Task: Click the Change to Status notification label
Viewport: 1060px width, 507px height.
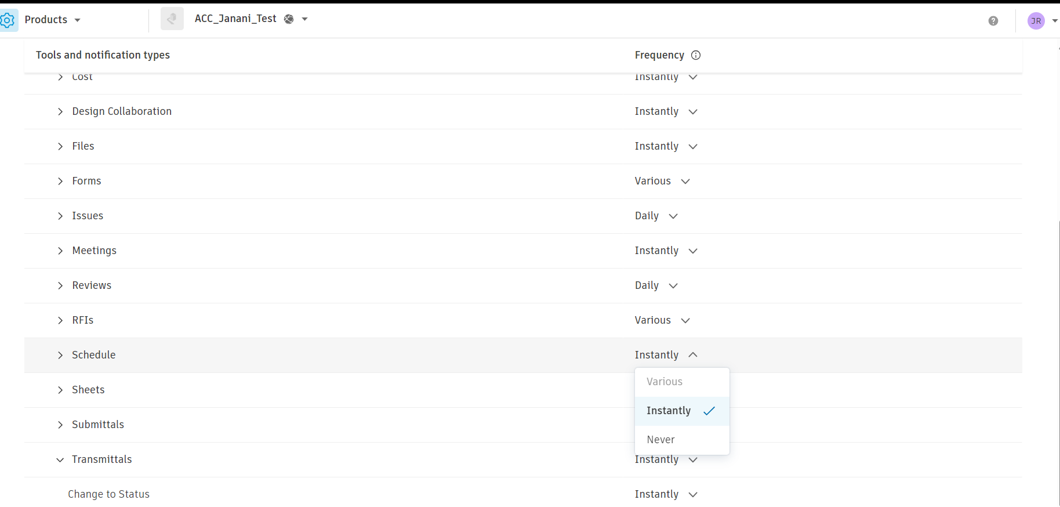Action: 108,494
